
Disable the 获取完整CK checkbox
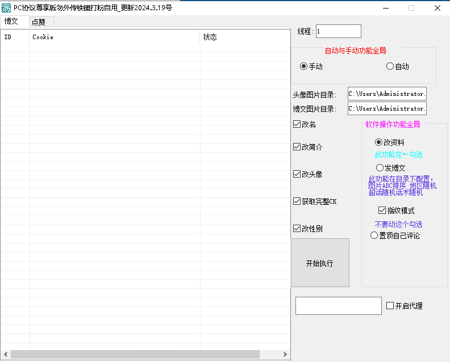tap(297, 201)
